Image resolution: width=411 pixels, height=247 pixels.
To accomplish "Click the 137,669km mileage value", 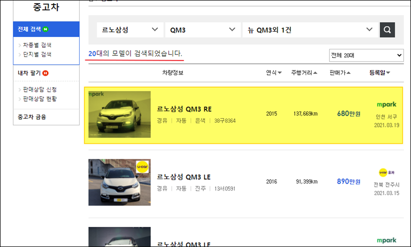I will 305,113.
